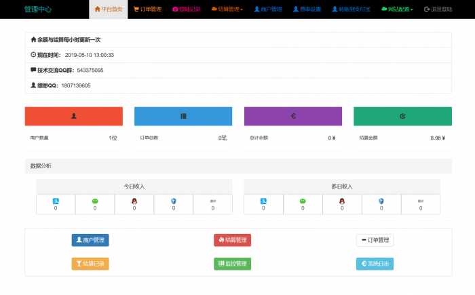Go to 平台首页 in the top navigation
475x295 pixels.
tap(109, 9)
